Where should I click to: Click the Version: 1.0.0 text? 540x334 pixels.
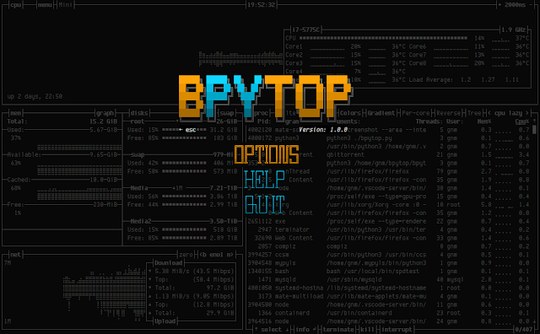click(323, 130)
